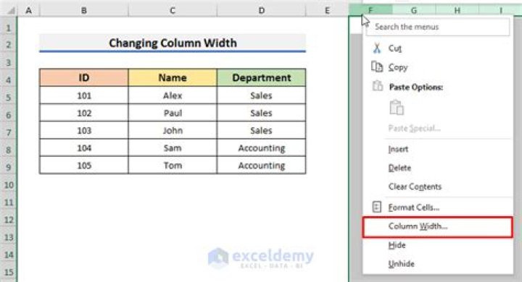Click Sales cell in Paul's row
Viewport: 522px width, 282px height.
point(261,113)
